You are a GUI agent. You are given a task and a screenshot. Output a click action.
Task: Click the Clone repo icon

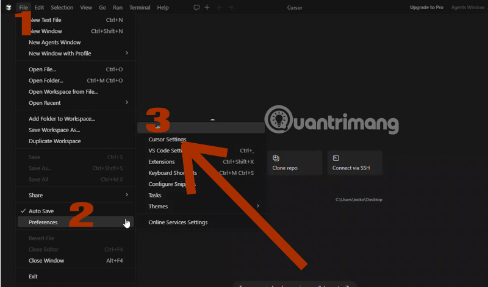[276, 158]
